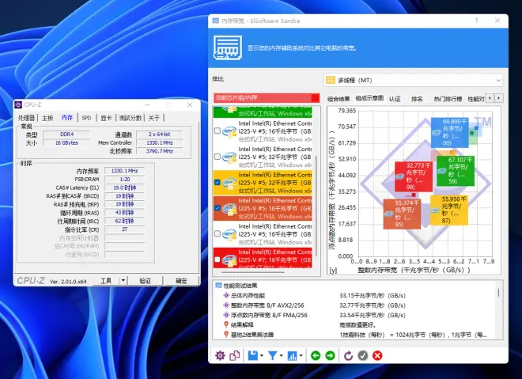Click the red cancel X icon
The height and width of the screenshot is (379, 522).
(x=377, y=355)
